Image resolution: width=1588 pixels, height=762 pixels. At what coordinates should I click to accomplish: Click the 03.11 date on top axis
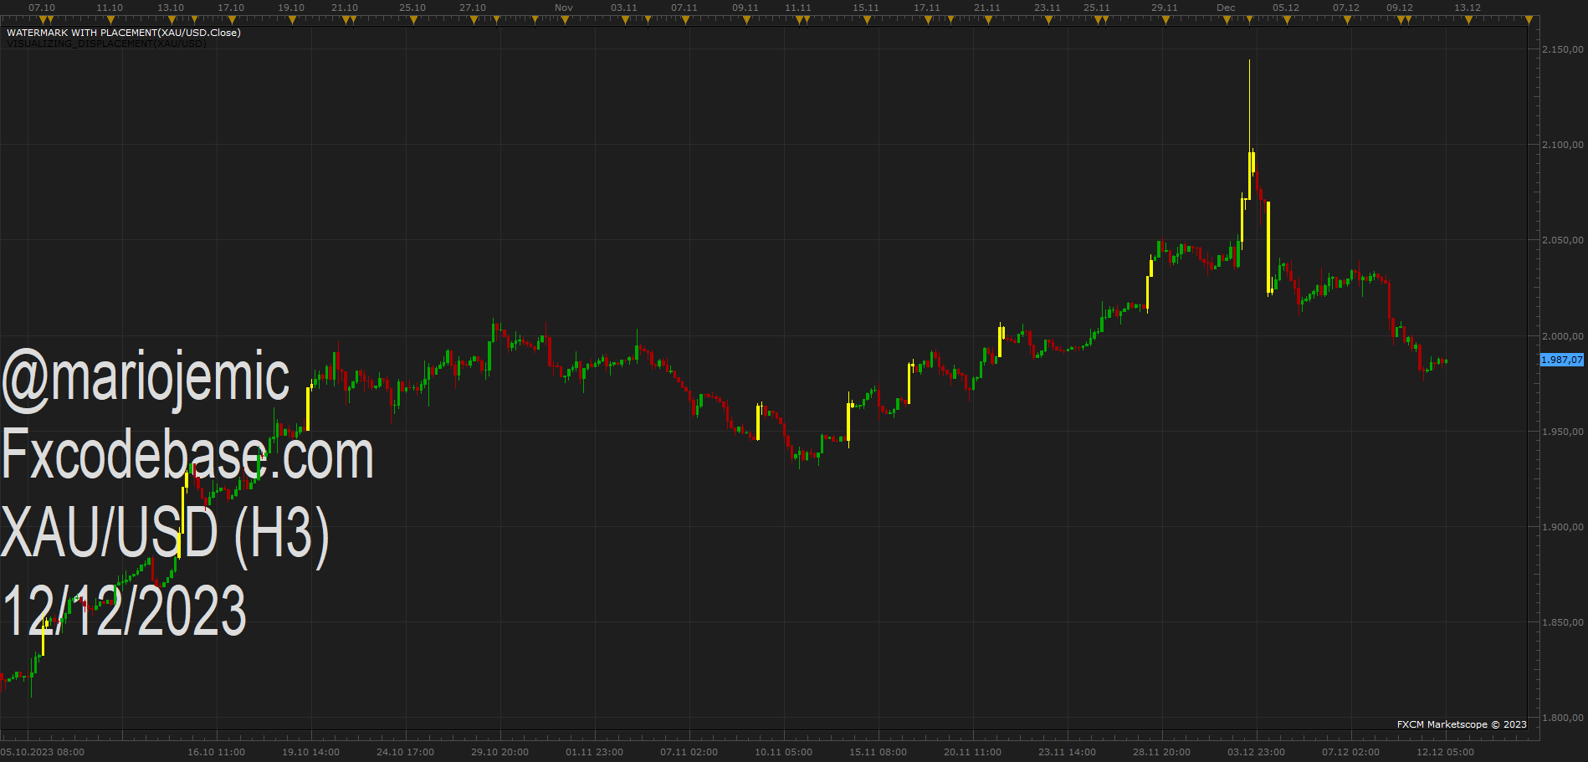[x=624, y=8]
